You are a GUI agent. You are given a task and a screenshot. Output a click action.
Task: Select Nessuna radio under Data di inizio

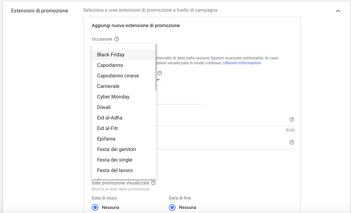click(95, 207)
